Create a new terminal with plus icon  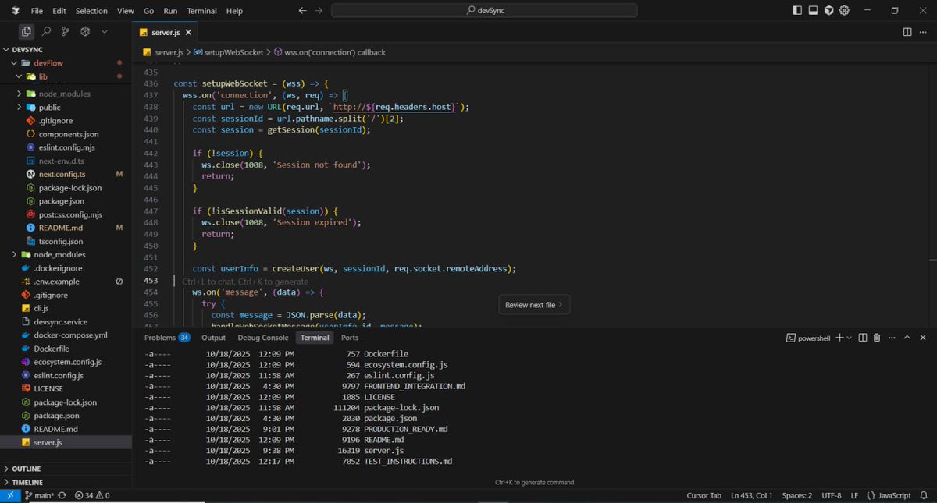[839, 338]
